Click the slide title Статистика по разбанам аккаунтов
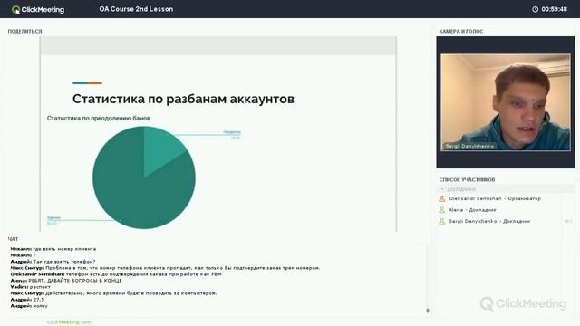Image resolution: width=580 pixels, height=326 pixels. (183, 99)
